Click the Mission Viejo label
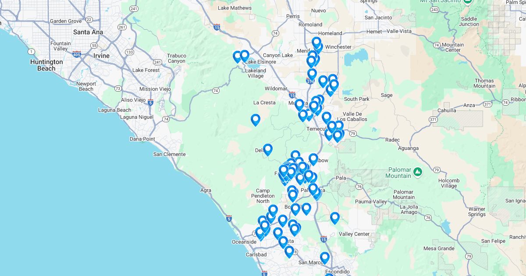Viewport: 526px width, 276px height. [x=155, y=89]
